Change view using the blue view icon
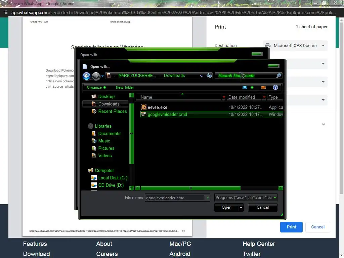This screenshot has height=258, width=344. pos(245,87)
